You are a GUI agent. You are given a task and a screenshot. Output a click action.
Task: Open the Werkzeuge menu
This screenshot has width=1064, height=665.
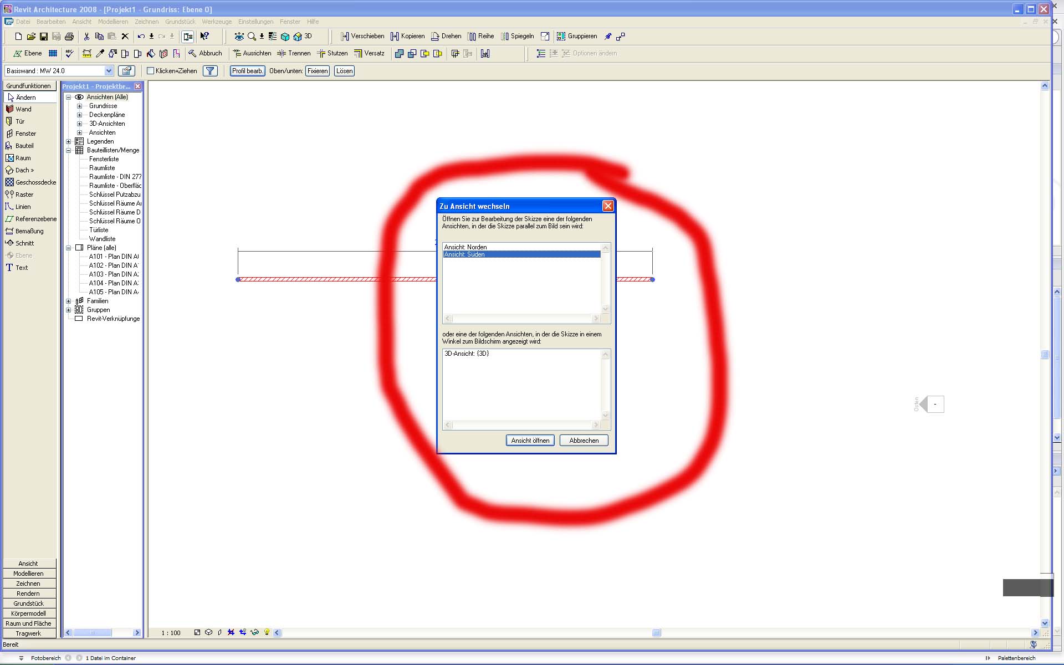point(217,22)
